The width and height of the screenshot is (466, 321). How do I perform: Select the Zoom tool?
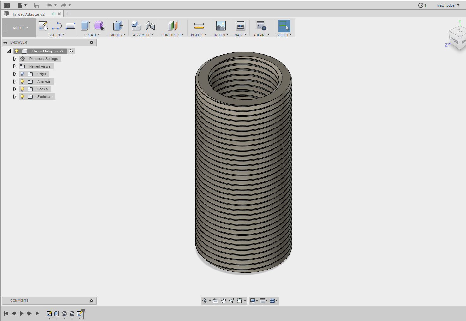pyautogui.click(x=232, y=301)
